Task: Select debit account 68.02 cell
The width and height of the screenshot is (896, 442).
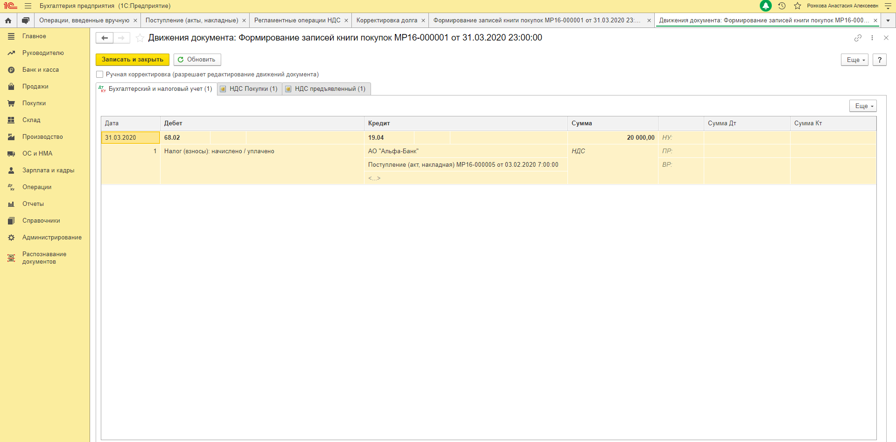Action: pos(185,138)
